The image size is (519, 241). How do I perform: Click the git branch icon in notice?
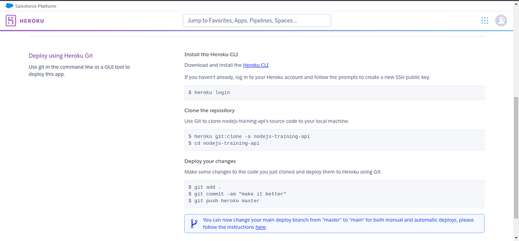coord(194,224)
